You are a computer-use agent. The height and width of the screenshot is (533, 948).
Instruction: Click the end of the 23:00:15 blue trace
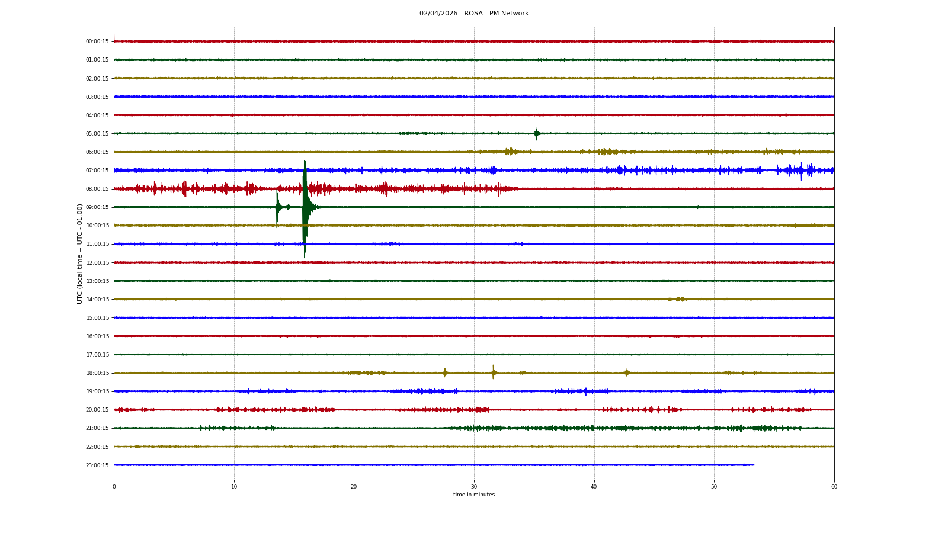[753, 465]
